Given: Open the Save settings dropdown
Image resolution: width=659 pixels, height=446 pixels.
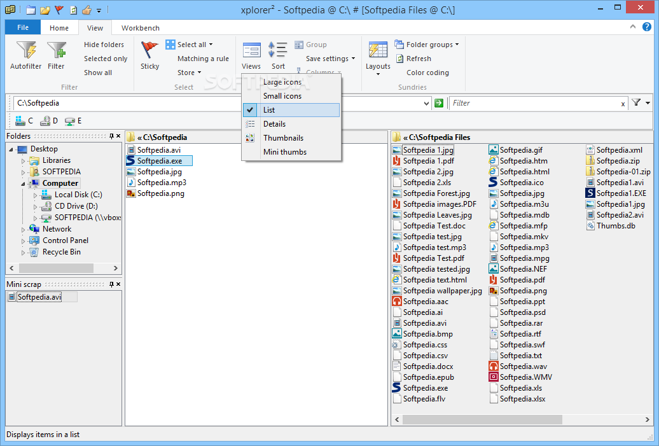Looking at the screenshot, I should click(330, 59).
